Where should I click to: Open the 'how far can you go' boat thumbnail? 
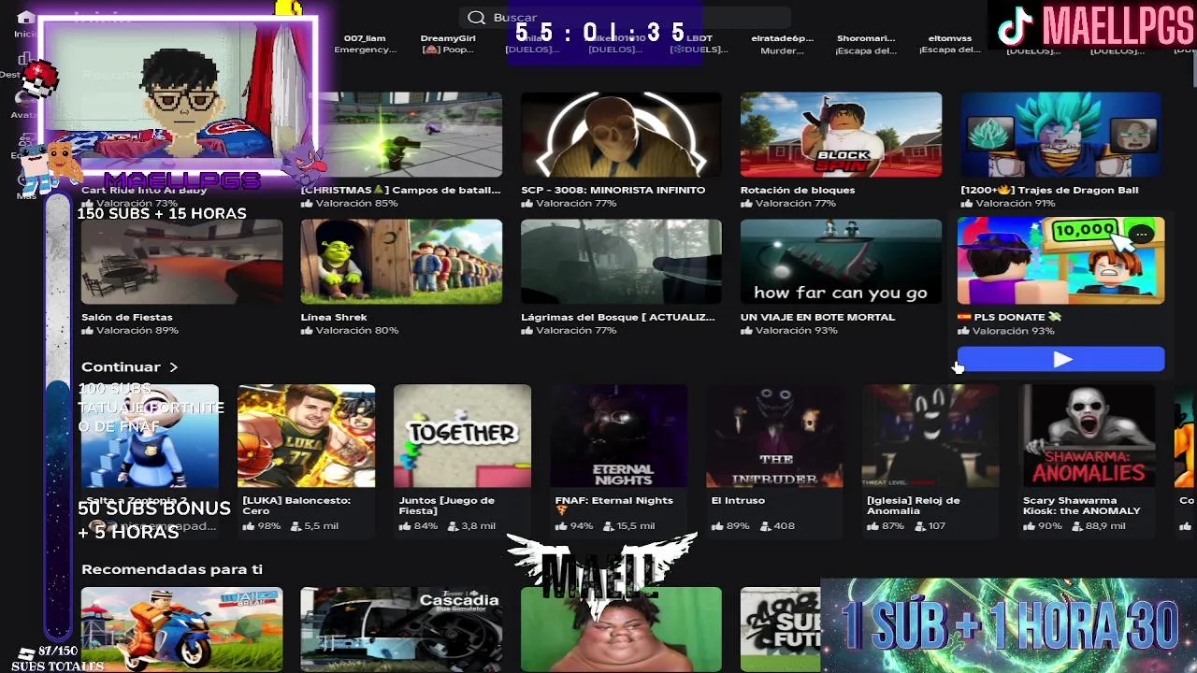841,262
